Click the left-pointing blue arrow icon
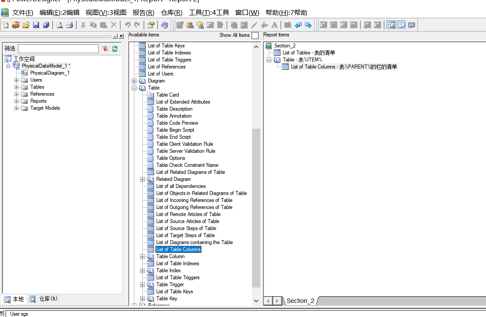Image resolution: width=486 pixels, height=317 pixels. point(298,25)
